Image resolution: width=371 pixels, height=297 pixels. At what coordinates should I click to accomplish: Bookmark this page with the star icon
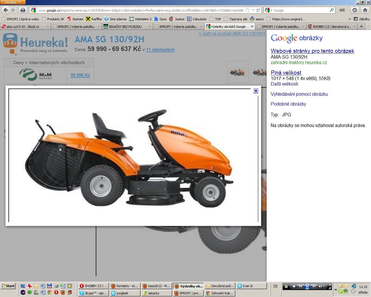[248, 10]
